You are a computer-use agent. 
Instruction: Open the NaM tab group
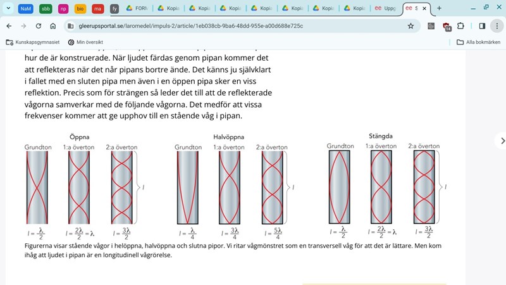click(x=26, y=9)
